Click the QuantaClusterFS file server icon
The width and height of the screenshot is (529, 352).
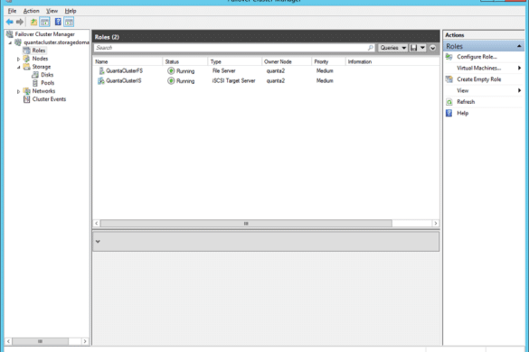point(101,70)
